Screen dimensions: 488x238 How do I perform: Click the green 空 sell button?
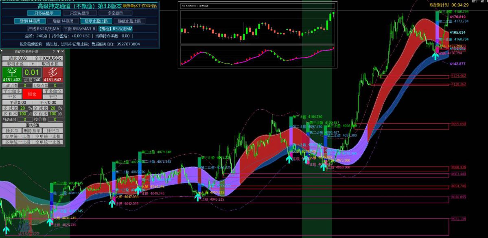click(12, 75)
